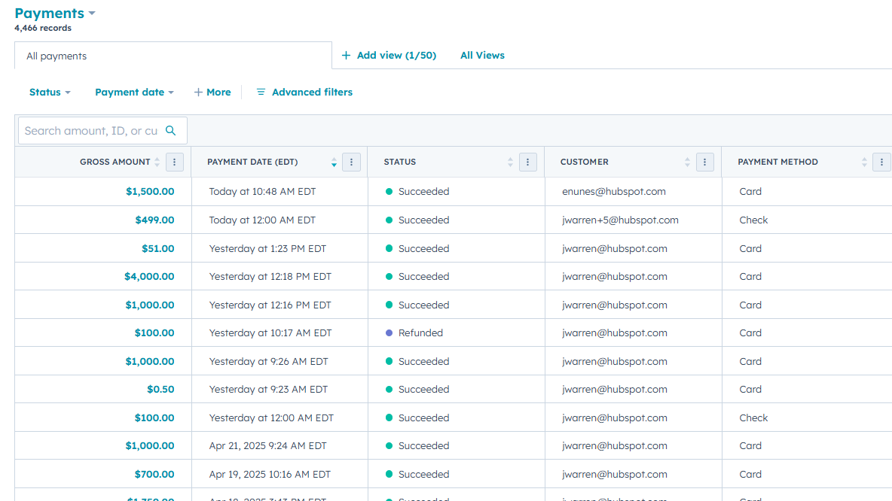Open Customer column three-dot menu
The height and width of the screenshot is (501, 892).
pyautogui.click(x=704, y=162)
